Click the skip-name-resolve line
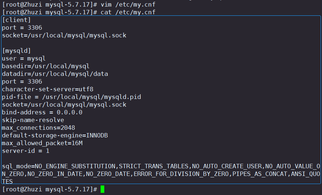 click(33, 120)
